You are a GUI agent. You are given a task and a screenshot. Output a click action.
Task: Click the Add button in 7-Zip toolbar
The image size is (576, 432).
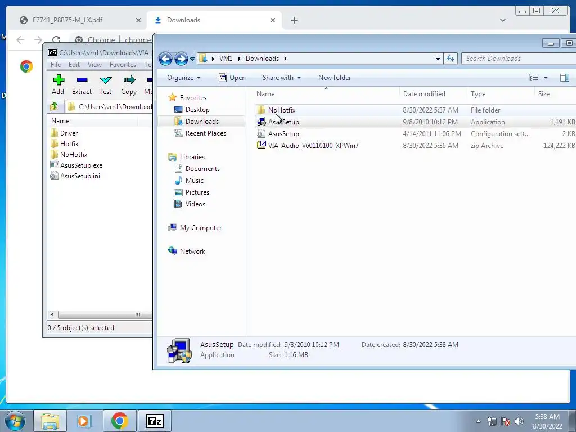(x=58, y=85)
